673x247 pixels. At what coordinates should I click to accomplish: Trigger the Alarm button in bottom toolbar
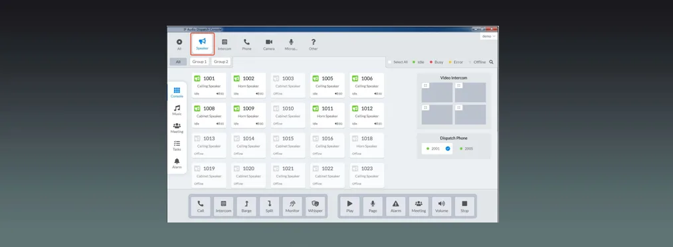[396, 207]
